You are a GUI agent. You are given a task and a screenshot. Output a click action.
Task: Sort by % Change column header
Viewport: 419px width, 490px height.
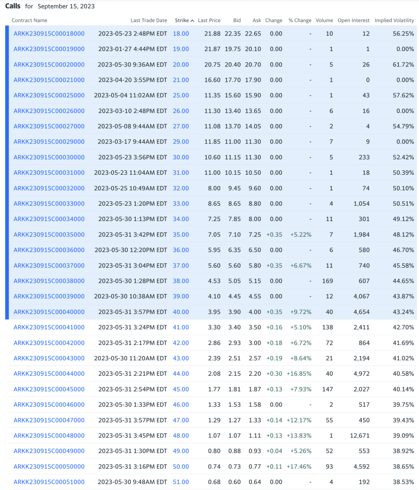click(x=300, y=20)
